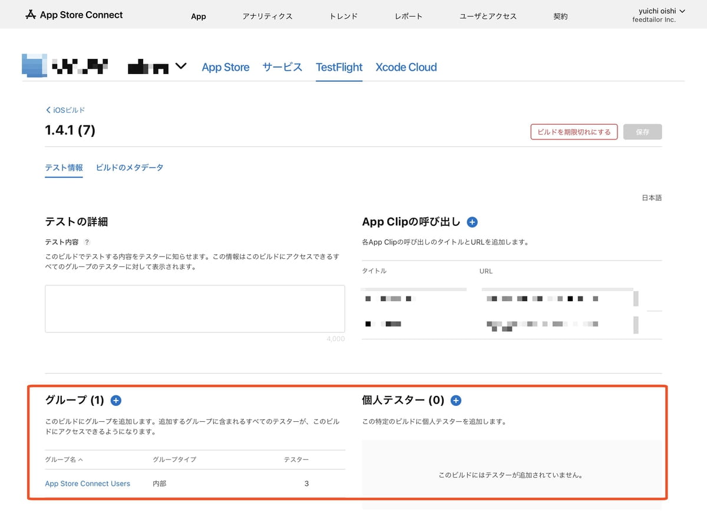Switch to the サービス tab
Screen dimensions: 707x520
click(282, 67)
